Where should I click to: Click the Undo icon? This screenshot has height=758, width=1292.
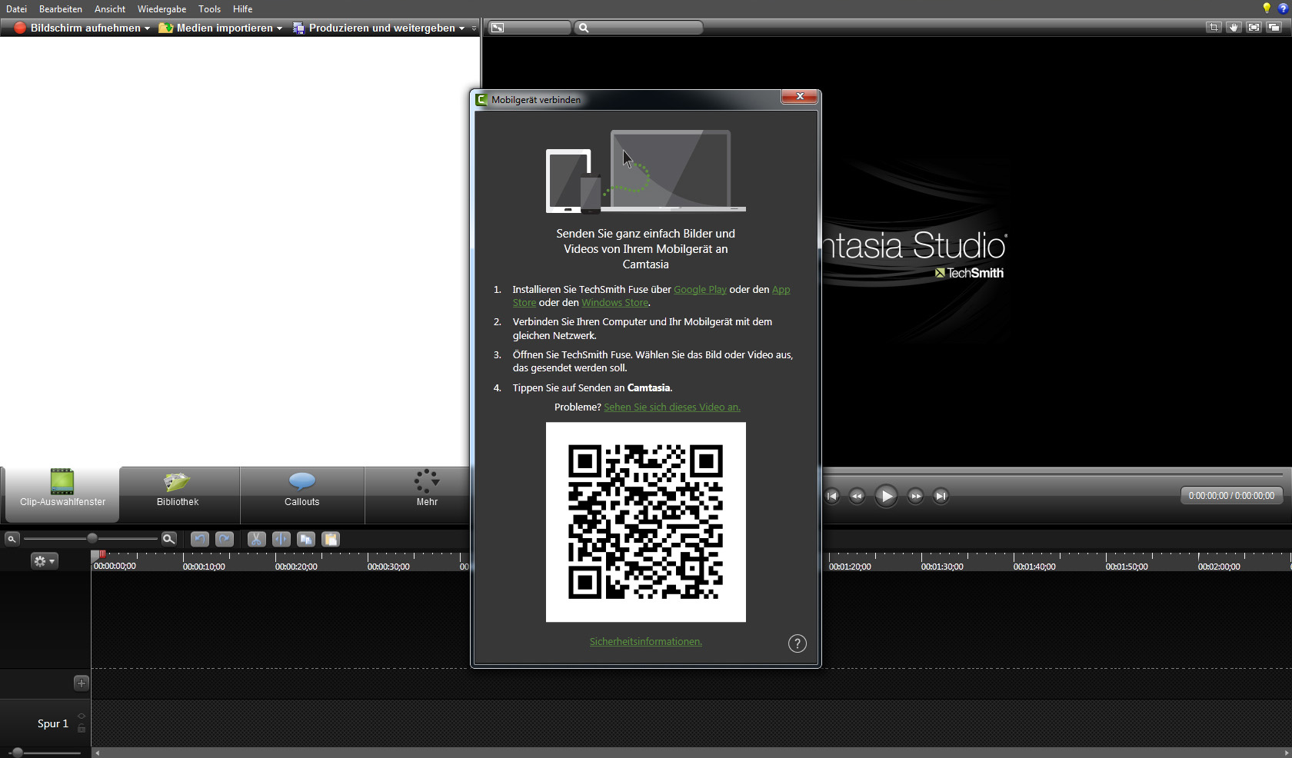tap(199, 539)
